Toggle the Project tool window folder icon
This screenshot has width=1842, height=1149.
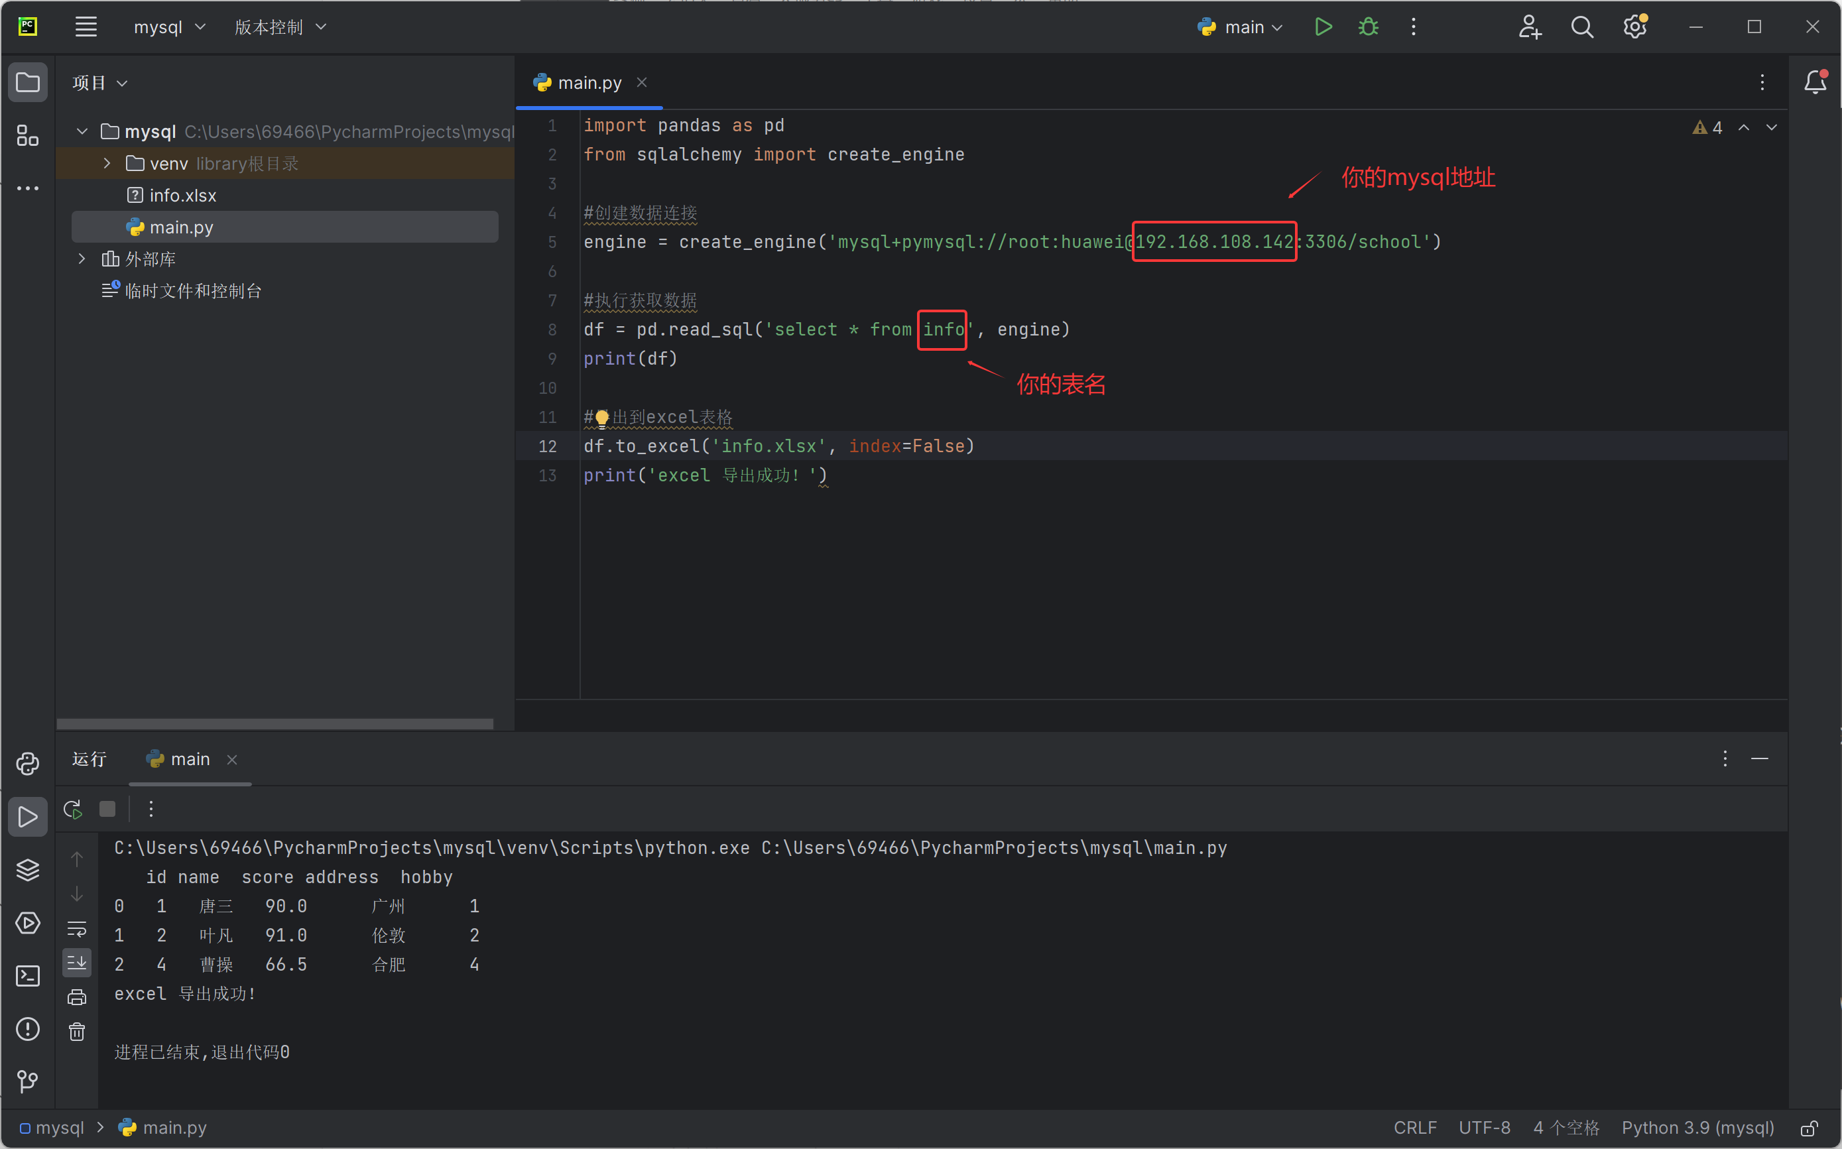28,82
